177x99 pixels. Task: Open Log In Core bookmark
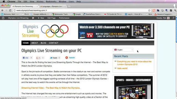(x=134, y=14)
